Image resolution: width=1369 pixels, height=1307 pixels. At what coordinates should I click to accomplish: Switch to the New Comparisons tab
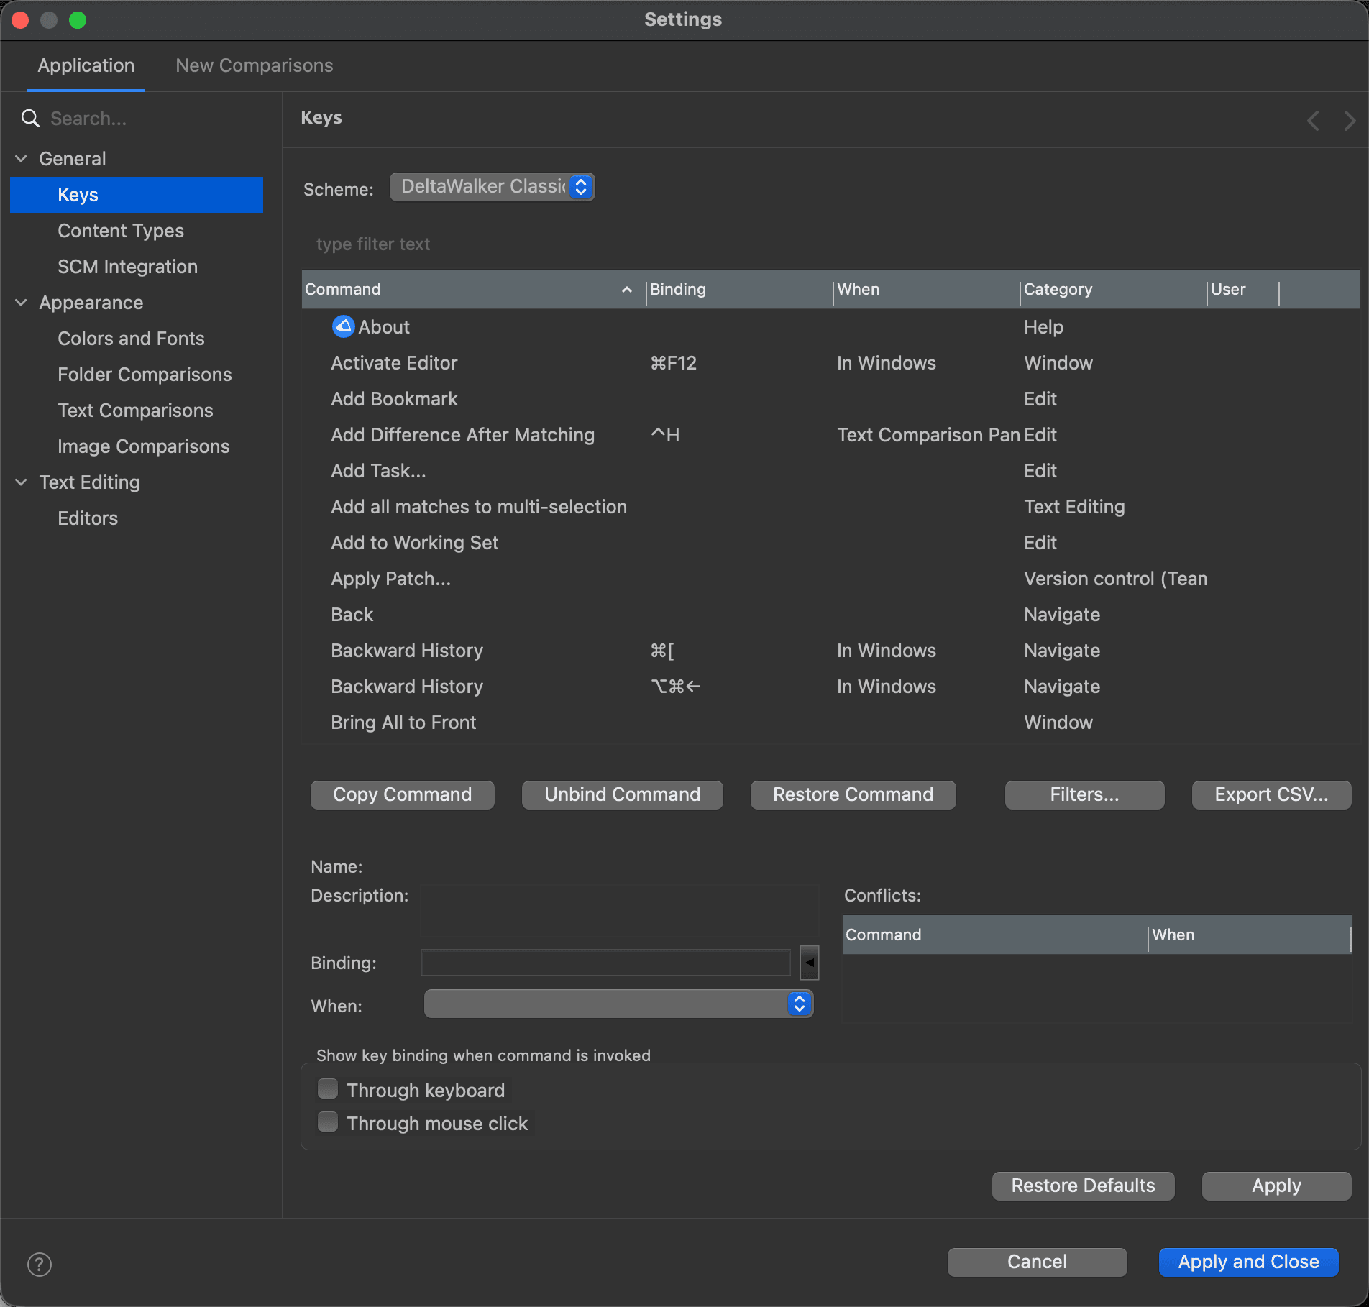(x=255, y=65)
